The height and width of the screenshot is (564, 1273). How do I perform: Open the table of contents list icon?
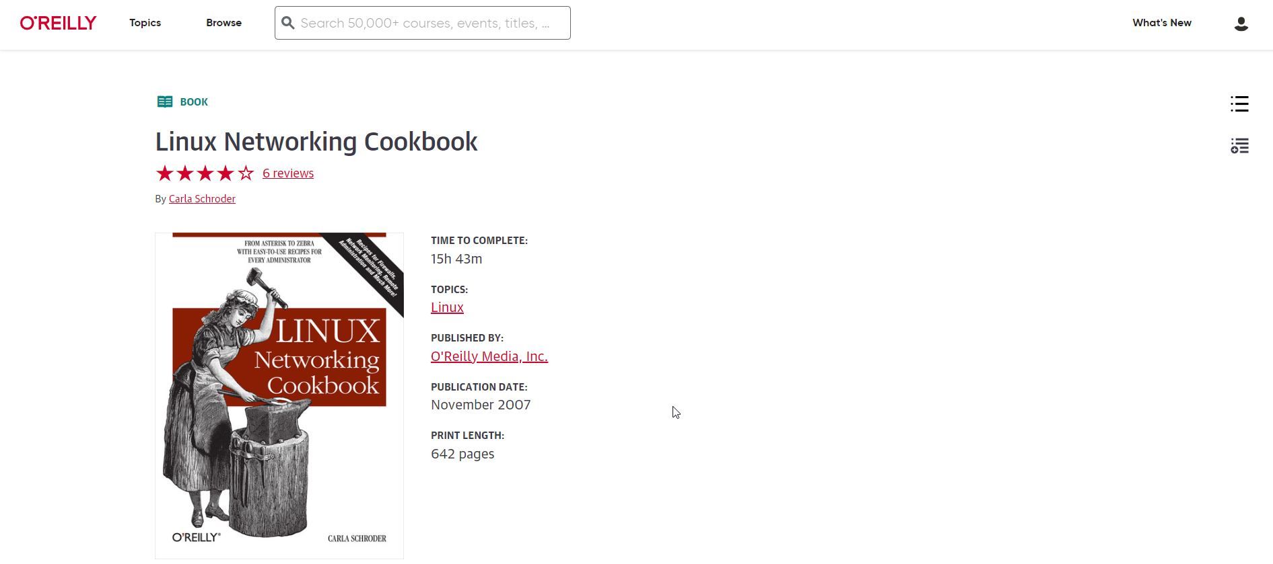click(1239, 104)
